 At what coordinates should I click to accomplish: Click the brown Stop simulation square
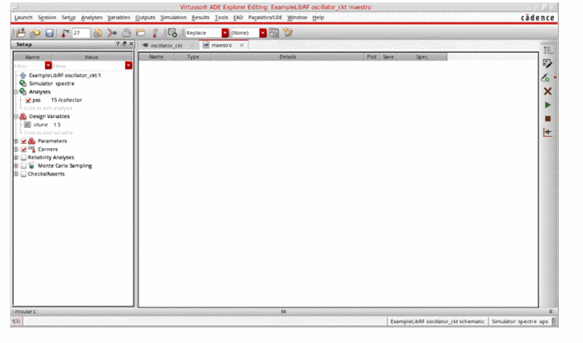pyautogui.click(x=548, y=118)
